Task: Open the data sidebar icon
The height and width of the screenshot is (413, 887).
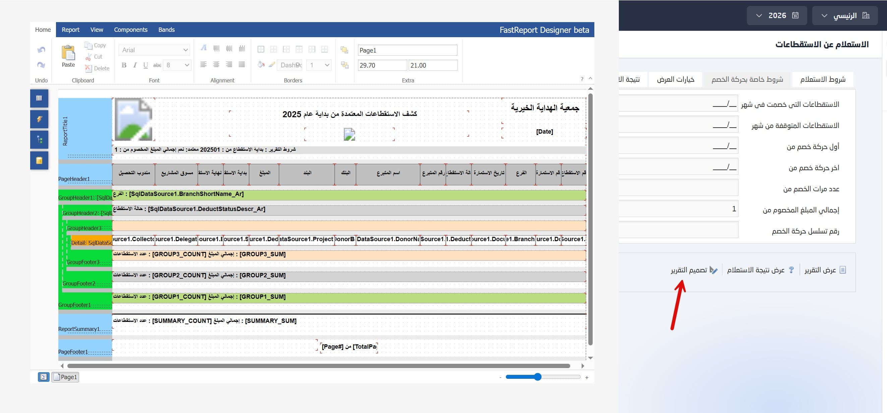Action: point(39,160)
